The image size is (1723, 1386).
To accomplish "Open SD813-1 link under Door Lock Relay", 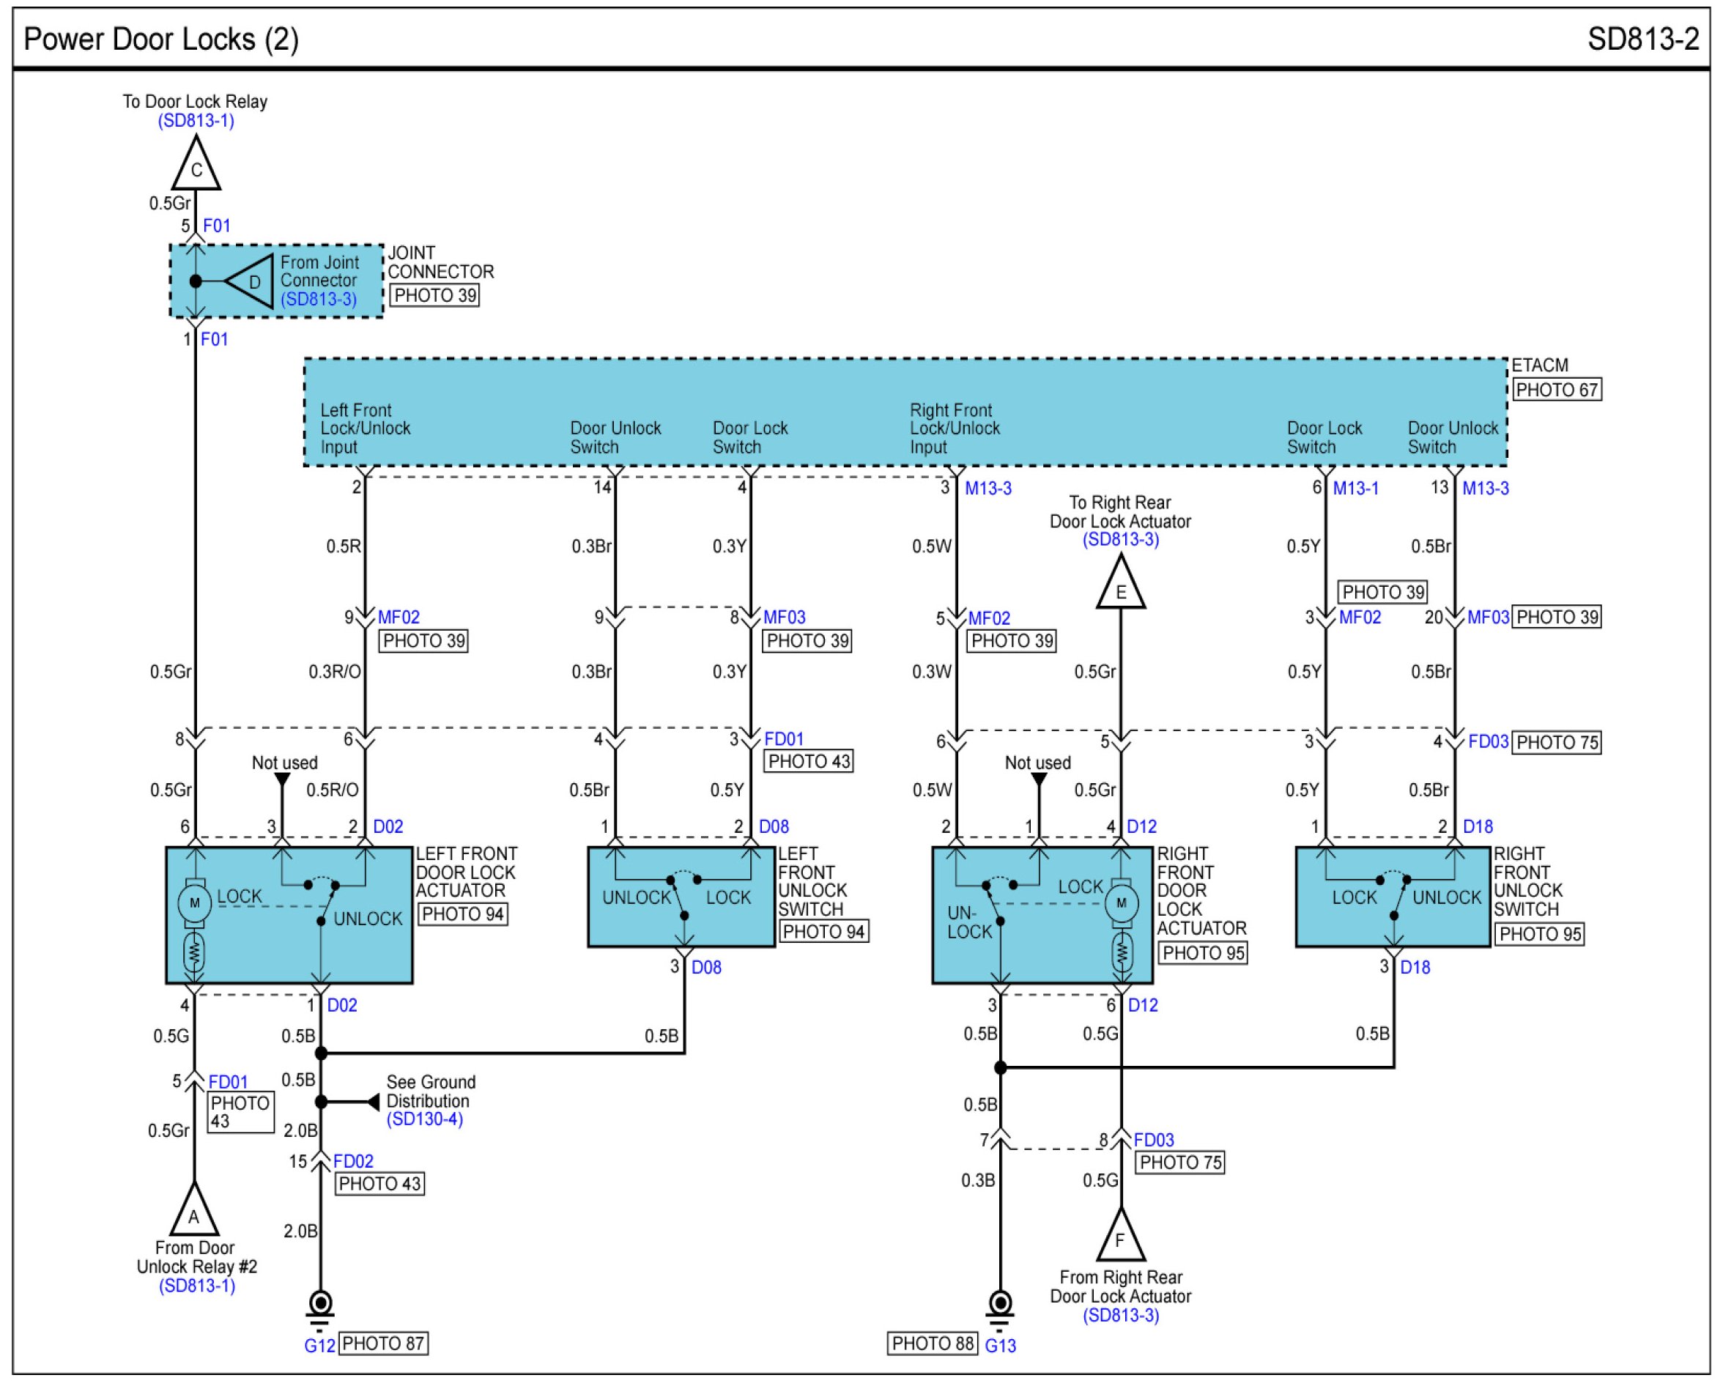I will (196, 121).
